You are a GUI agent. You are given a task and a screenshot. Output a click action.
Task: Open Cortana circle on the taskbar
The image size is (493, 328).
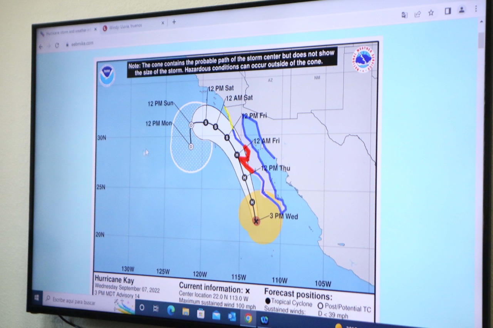click(x=142, y=308)
